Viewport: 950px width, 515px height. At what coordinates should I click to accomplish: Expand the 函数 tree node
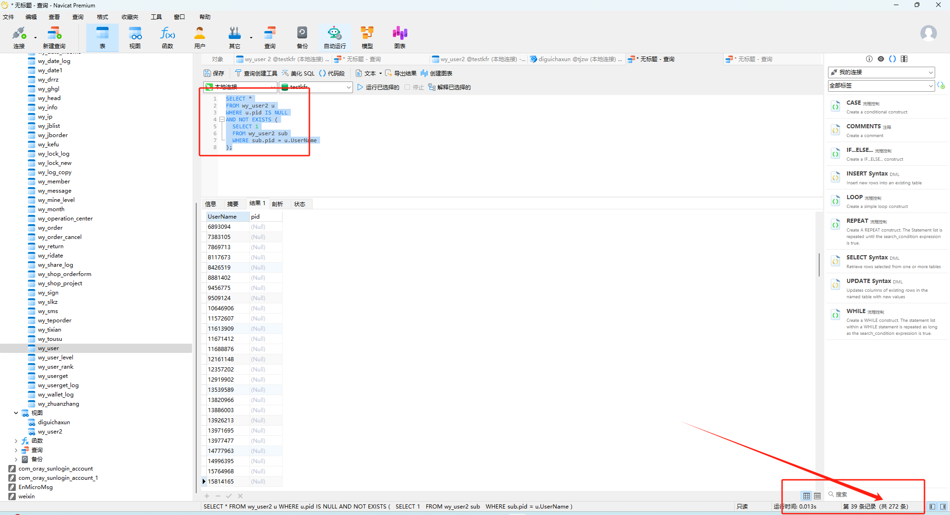tap(16, 441)
